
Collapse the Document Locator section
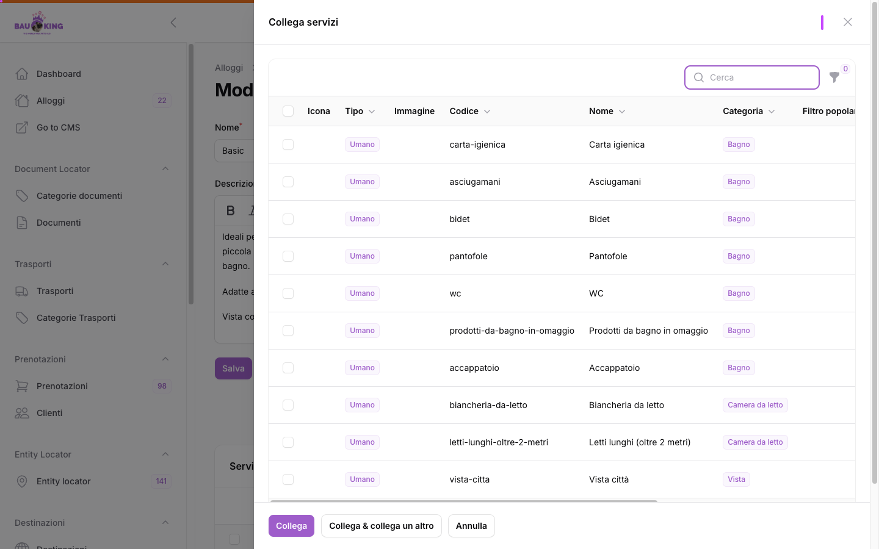point(165,169)
